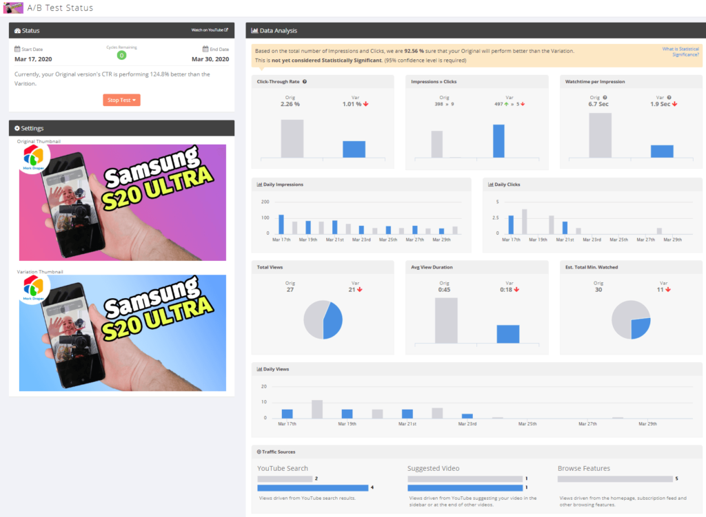Click the 'Browse Features' traffic source heading
Screen dimensions: 706x517
[x=584, y=468]
